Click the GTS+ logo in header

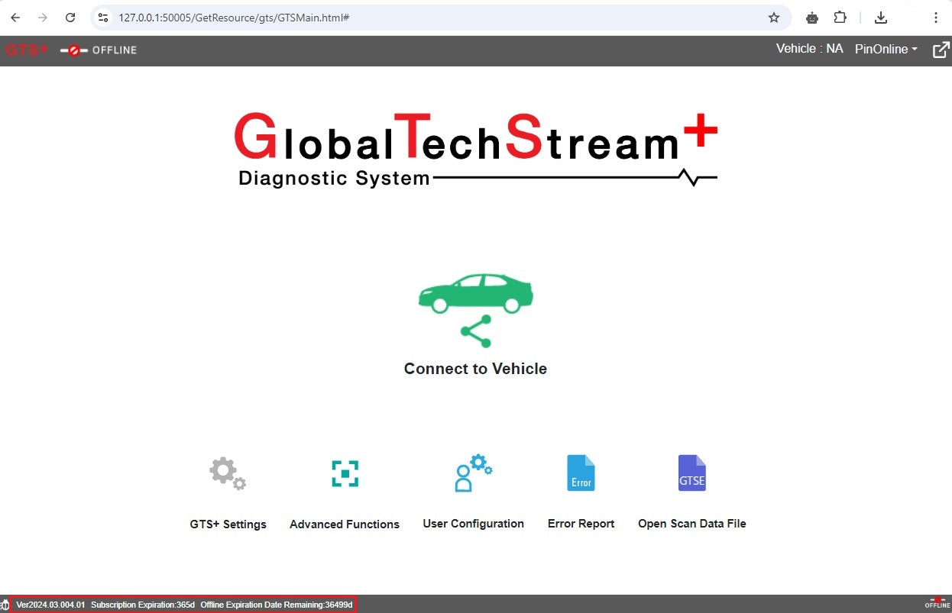(x=26, y=50)
